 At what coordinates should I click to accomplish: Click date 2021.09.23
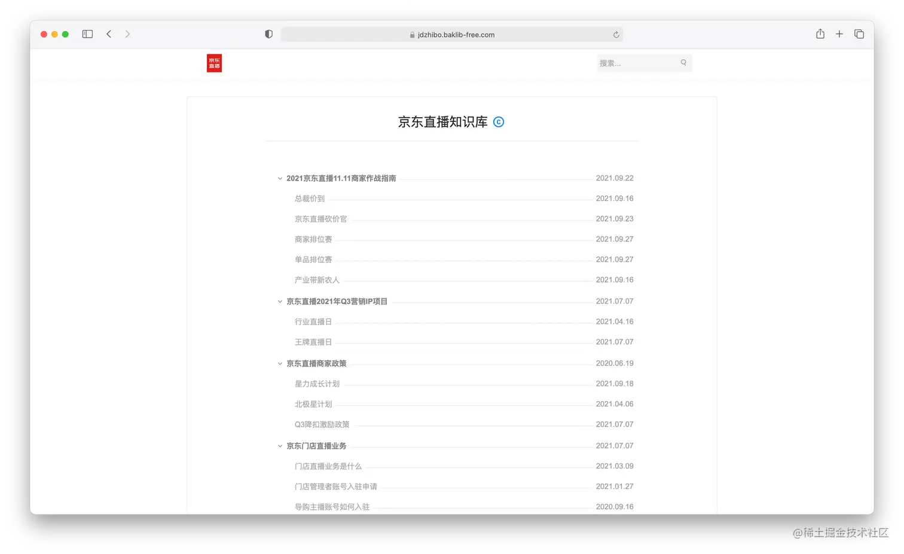point(615,219)
